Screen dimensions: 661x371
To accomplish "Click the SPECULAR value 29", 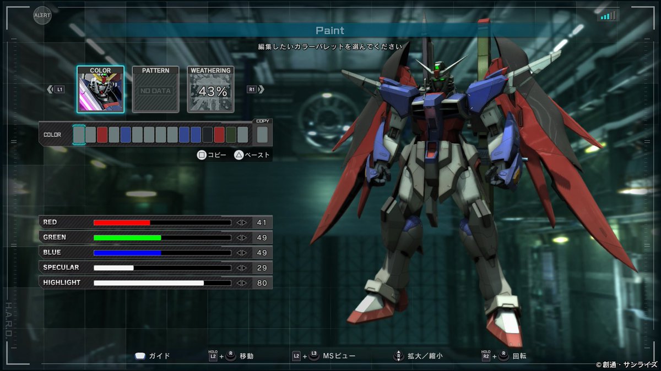I will pos(262,268).
